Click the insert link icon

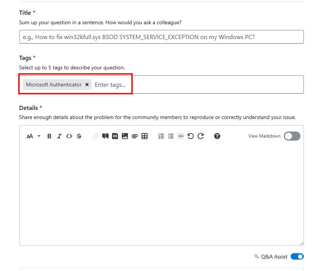pos(95,136)
